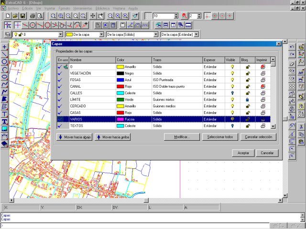Click the Verde color swatch of LÍMITE layer

(120, 100)
